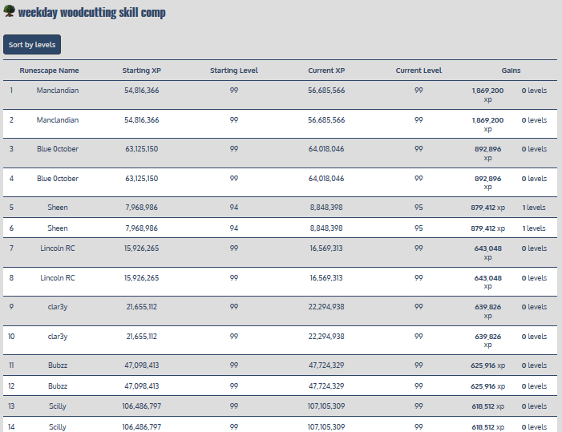The image size is (562, 432).
Task: Select the 1 levels gain in row 5
Action: 534,208
